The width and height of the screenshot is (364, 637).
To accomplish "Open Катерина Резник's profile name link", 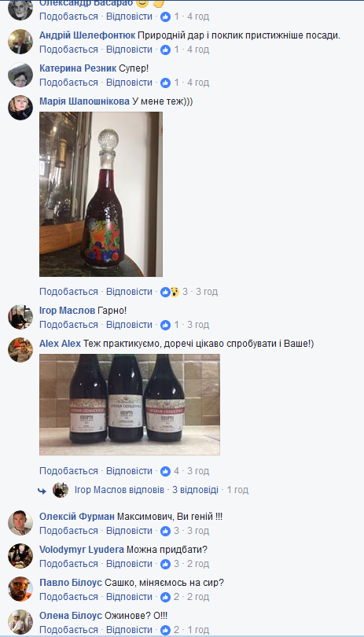I will click(78, 68).
